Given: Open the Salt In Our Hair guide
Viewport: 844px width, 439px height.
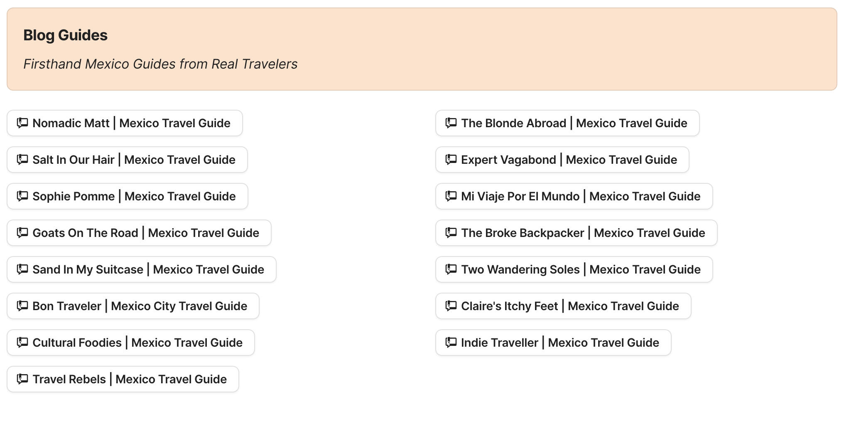Looking at the screenshot, I should point(127,160).
